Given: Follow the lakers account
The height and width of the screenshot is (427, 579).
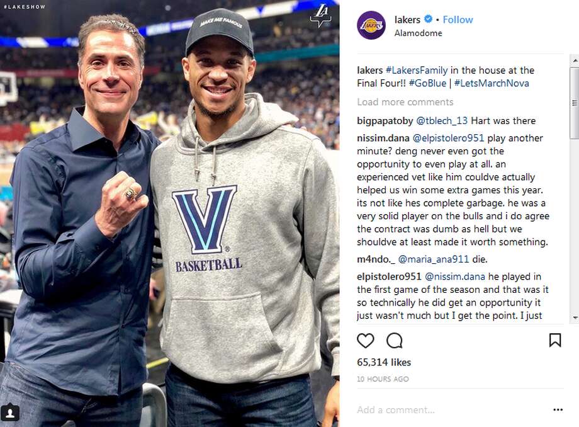Looking at the screenshot, I should 458,20.
